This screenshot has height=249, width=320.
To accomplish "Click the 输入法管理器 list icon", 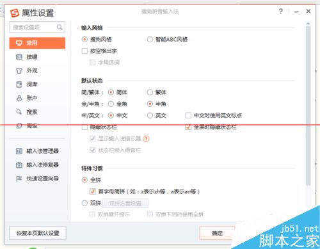I will coord(19,151).
